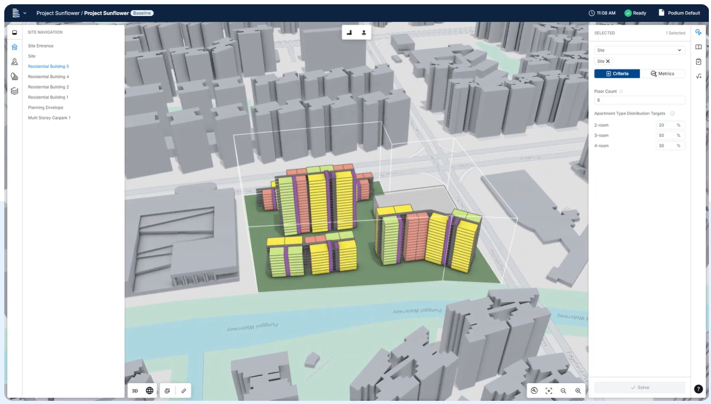Open the book icon in right sidebar
Screen dimensions: 711x404
coord(699,47)
